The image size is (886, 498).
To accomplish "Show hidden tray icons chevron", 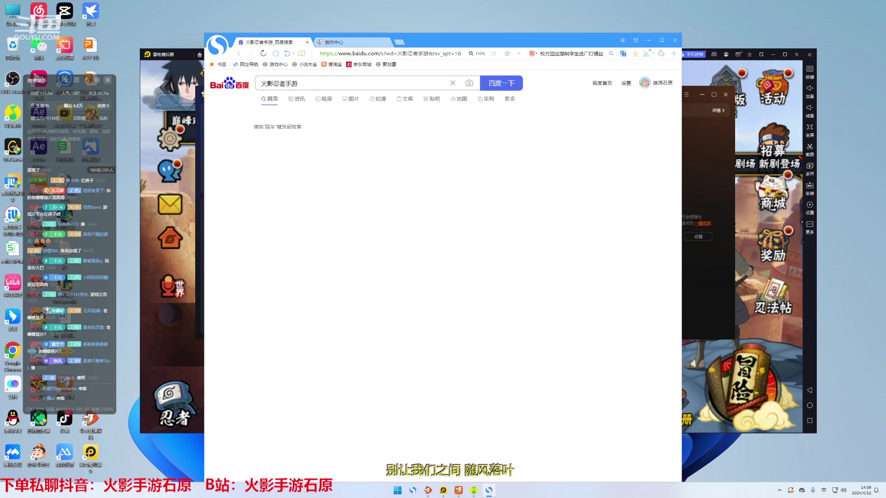I will pos(780,490).
